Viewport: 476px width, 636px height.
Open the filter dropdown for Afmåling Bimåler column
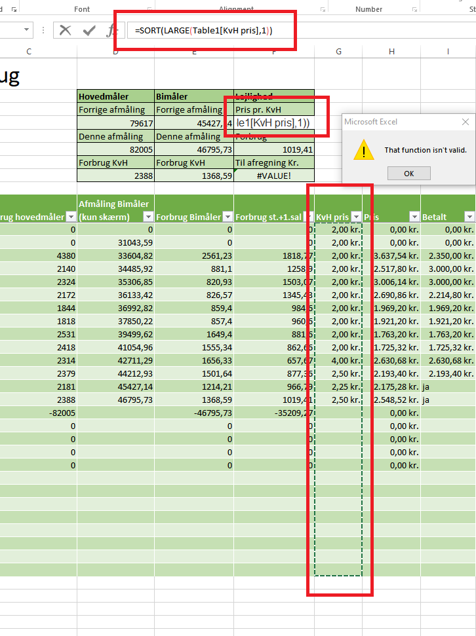148,217
